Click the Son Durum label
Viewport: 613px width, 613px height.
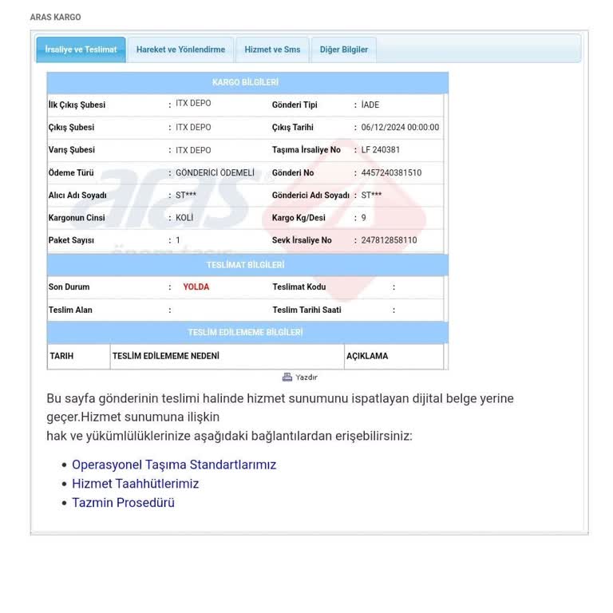tap(69, 287)
